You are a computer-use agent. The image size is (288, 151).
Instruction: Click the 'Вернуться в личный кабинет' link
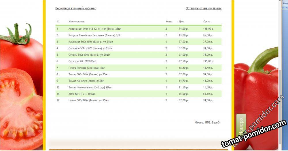75,8
